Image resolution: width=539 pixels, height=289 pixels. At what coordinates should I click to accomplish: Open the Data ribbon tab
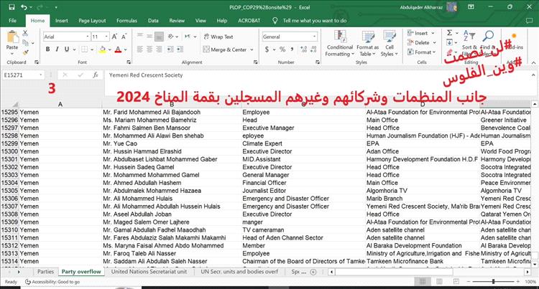(x=153, y=21)
